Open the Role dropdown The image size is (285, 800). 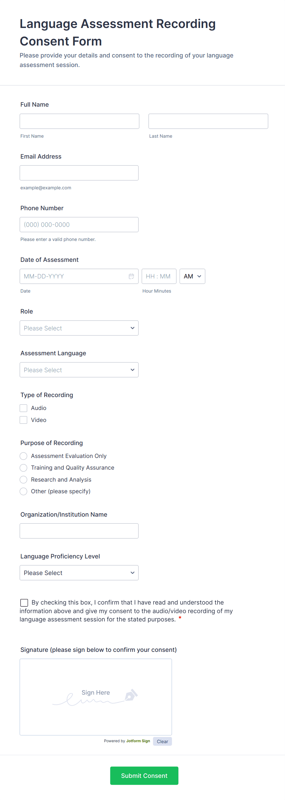tap(79, 328)
